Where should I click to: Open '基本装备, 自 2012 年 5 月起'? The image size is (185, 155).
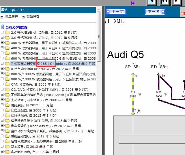click(32, 147)
